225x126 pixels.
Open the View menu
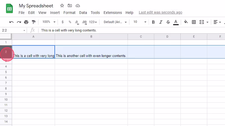(x=42, y=13)
